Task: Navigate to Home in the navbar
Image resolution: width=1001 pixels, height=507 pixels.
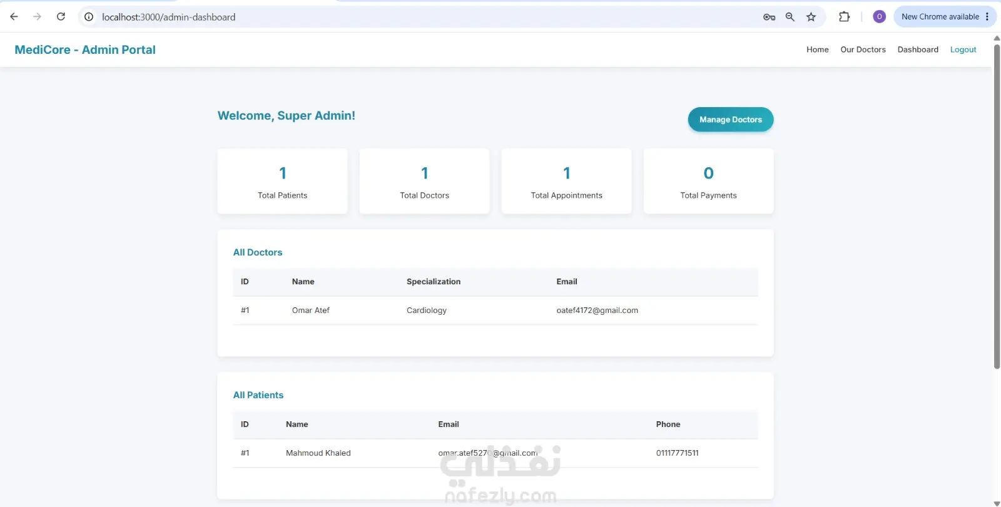Action: [817, 49]
